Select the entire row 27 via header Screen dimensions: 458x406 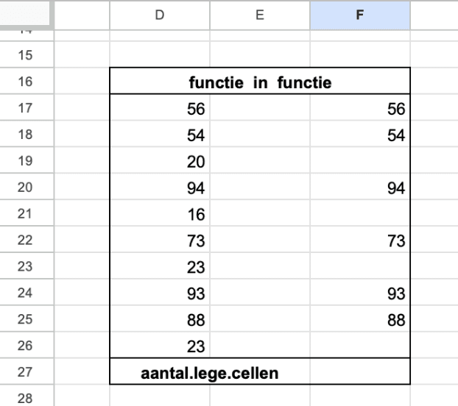pos(28,373)
